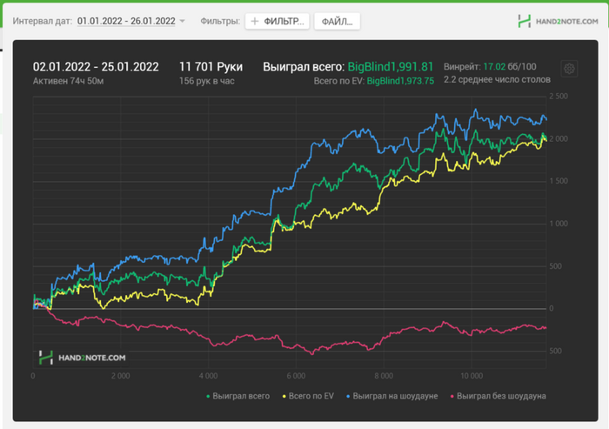Select date range 01.01.2022 - 26.01.2022
The height and width of the screenshot is (429, 609).
click(x=126, y=21)
